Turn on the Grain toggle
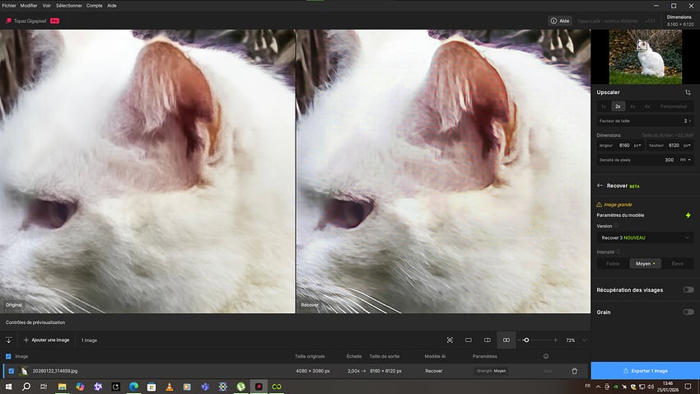Viewport: 700px width, 394px height. [688, 312]
